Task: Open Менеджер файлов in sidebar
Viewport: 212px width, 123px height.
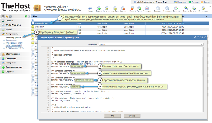Action: (x=13, y=38)
